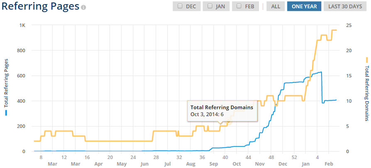Click the Referring Pages heading
371x168 pixels.
(x=40, y=6)
